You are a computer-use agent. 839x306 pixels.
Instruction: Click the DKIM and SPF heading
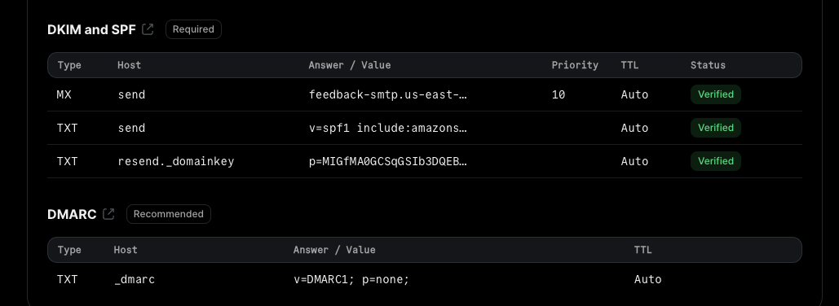91,30
